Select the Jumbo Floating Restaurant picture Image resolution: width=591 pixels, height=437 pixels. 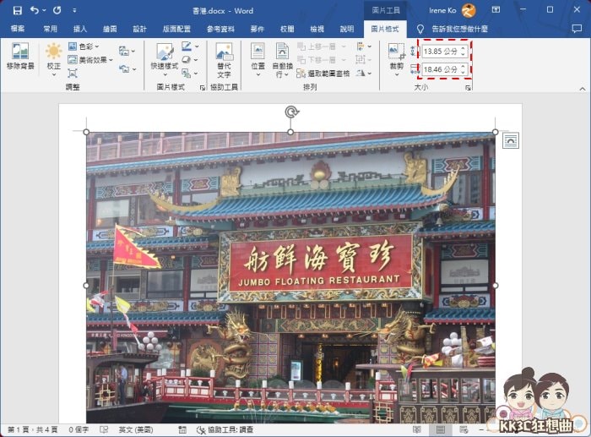point(290,277)
